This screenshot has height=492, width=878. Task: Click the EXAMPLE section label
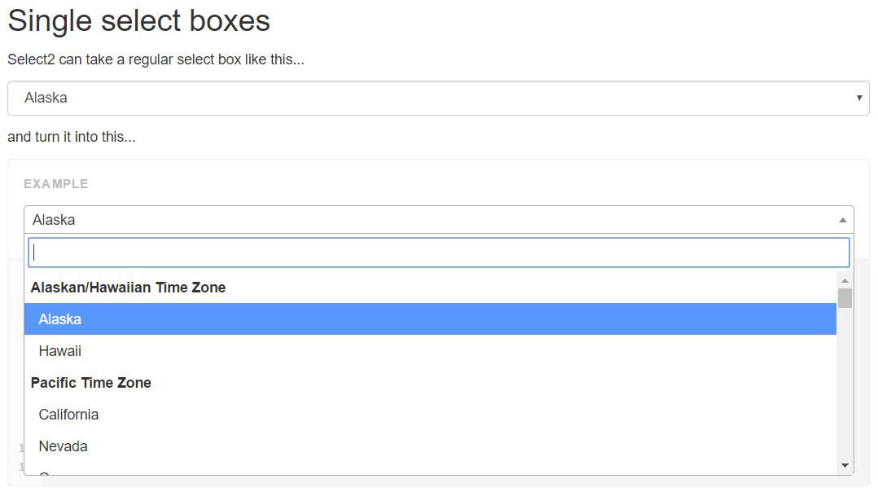[55, 184]
